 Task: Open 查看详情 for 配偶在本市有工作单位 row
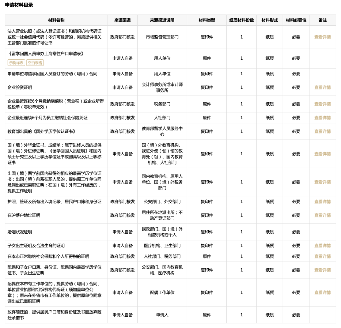[x=322, y=293]
